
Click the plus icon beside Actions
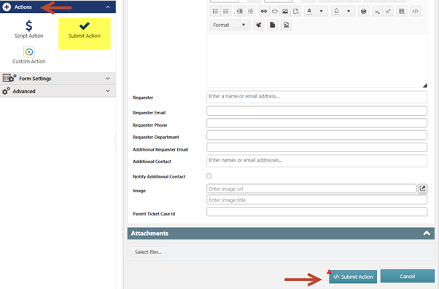7,7
